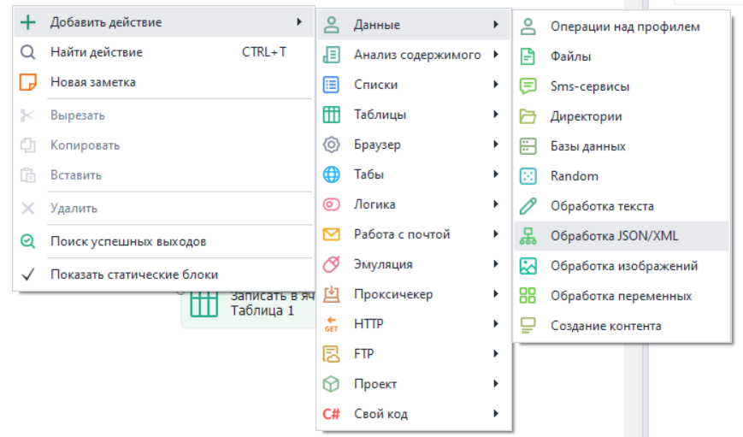Open the Списки submenu

tap(375, 85)
